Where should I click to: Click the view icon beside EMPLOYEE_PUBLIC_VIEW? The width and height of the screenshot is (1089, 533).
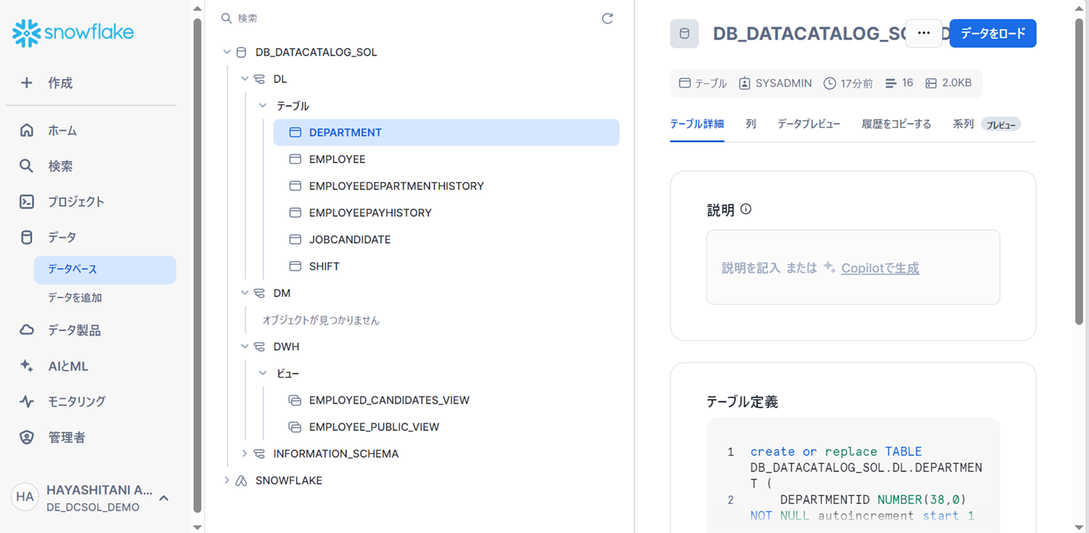point(295,426)
